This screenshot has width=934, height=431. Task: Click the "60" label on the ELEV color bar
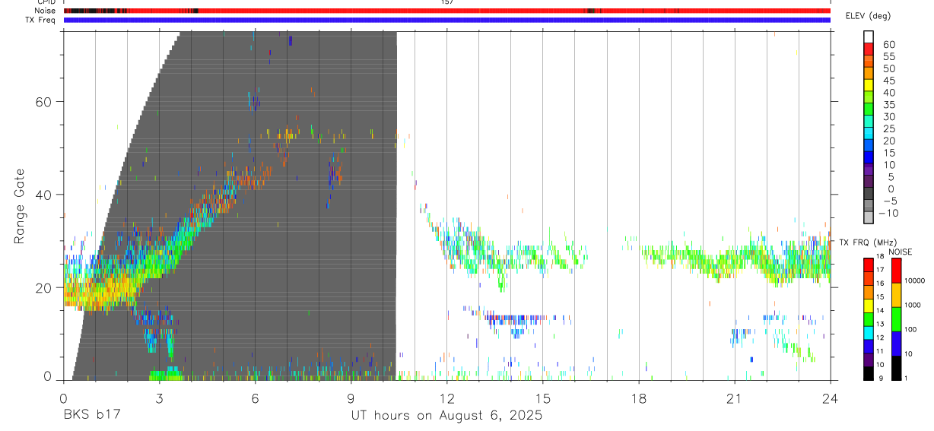coord(889,45)
